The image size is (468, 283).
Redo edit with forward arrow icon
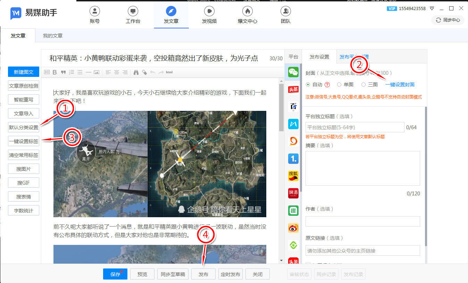click(161, 72)
